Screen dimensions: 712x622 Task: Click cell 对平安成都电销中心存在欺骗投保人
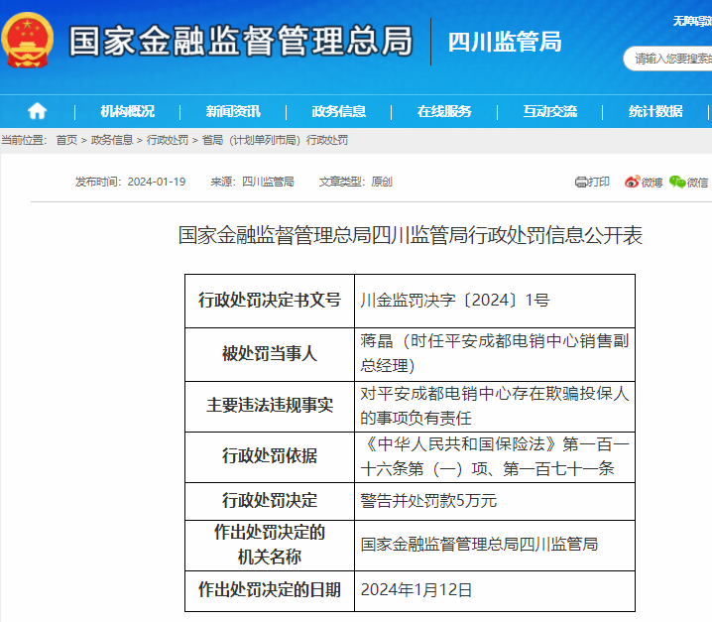495,406
